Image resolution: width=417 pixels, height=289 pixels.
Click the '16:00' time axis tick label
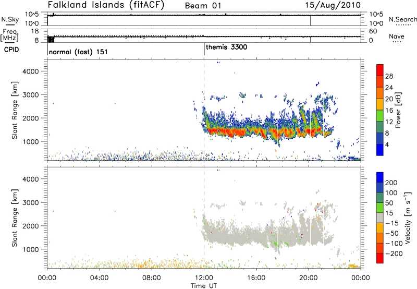tap(256, 278)
